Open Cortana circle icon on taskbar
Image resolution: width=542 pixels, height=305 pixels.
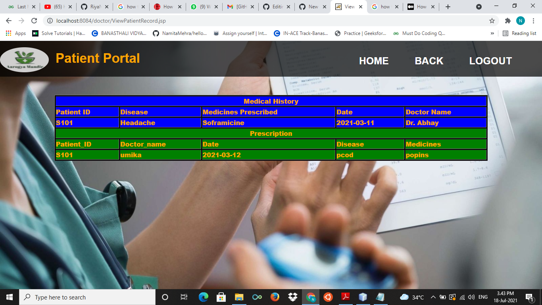(x=165, y=297)
